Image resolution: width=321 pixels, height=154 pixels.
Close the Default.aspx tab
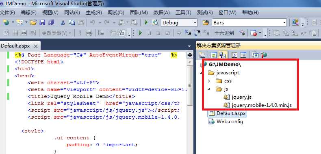pos(36,46)
